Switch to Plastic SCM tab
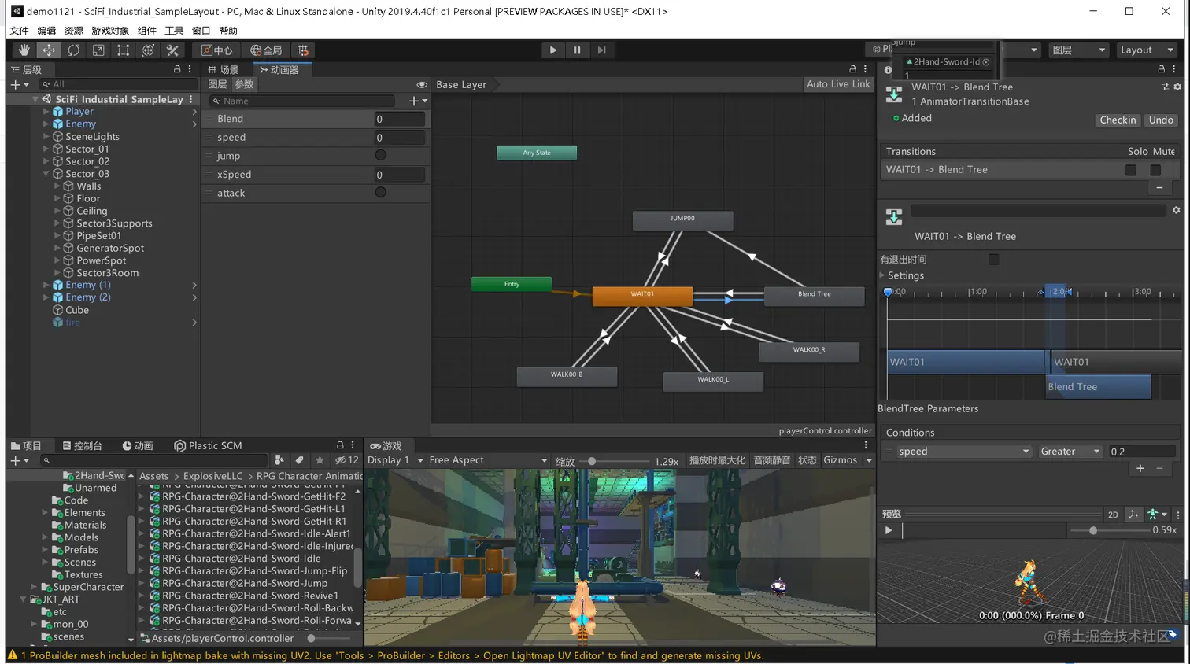The width and height of the screenshot is (1190, 664). (208, 446)
